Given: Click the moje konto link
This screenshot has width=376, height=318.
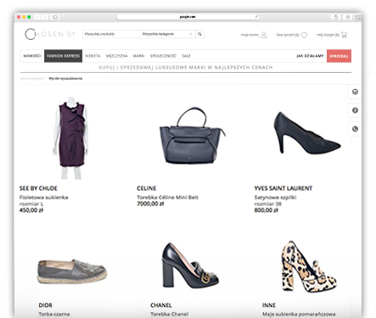Looking at the screenshot, I should (x=250, y=35).
